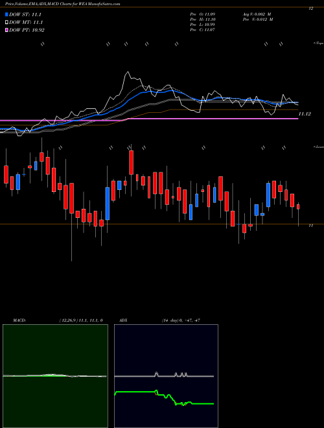This screenshot has width=324, height=428.
Task: Click the magenta DOW PT legend swatch
Action: [x=6, y=30]
